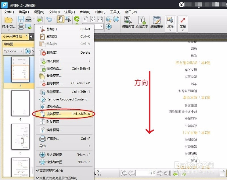Close the 小米用户手册 tab
The image size is (227, 180).
click(x=26, y=35)
